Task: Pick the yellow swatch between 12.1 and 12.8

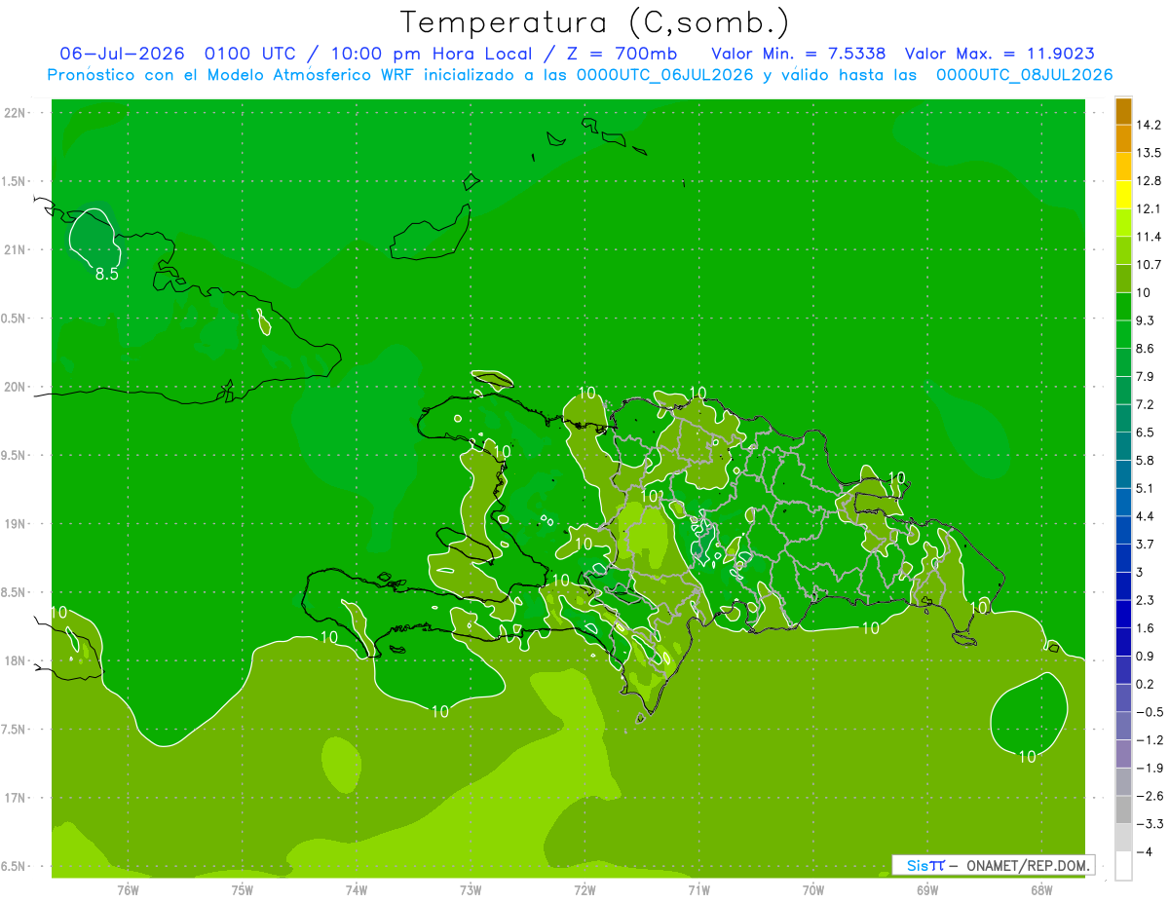Action: (x=1123, y=195)
